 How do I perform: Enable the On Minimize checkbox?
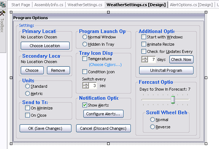tap(27, 108)
